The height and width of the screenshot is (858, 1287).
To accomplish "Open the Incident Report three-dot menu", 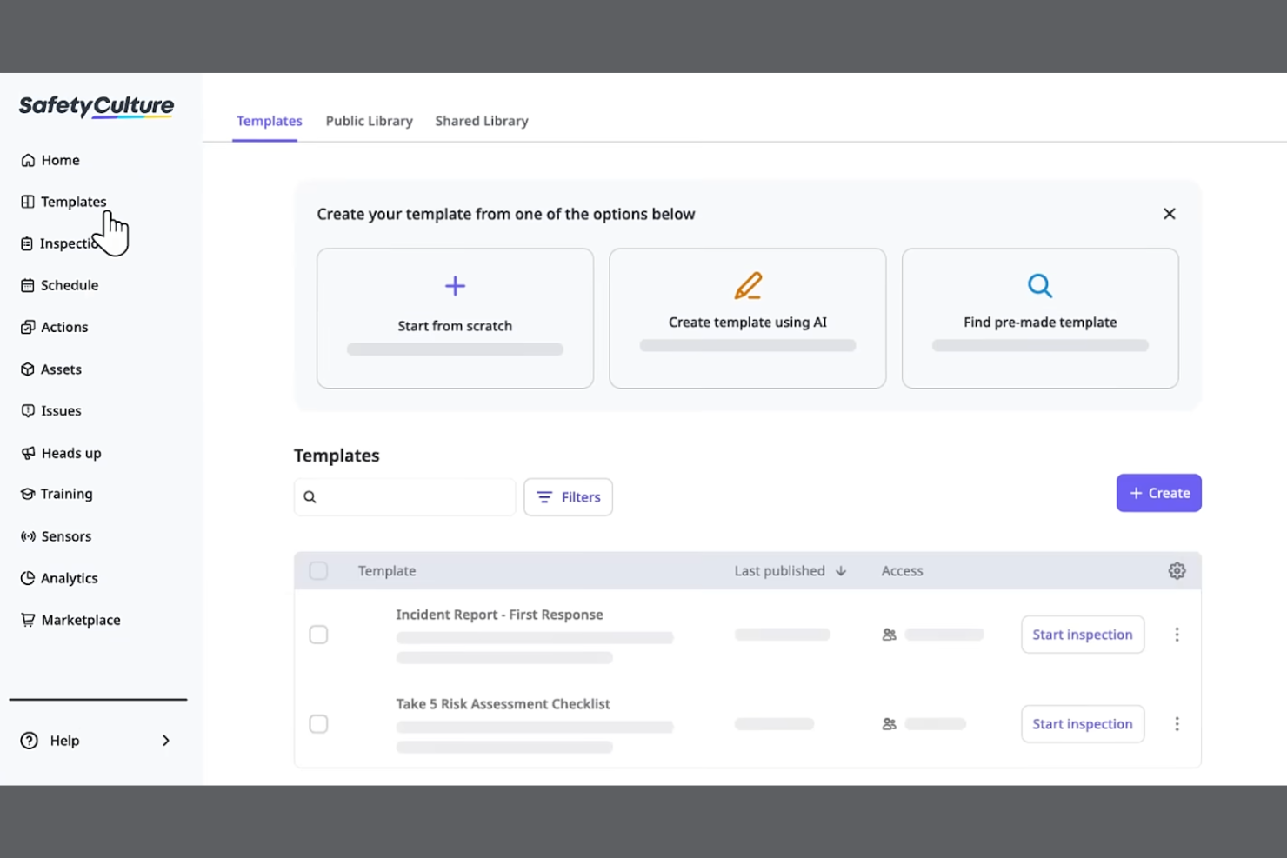I will (1177, 635).
